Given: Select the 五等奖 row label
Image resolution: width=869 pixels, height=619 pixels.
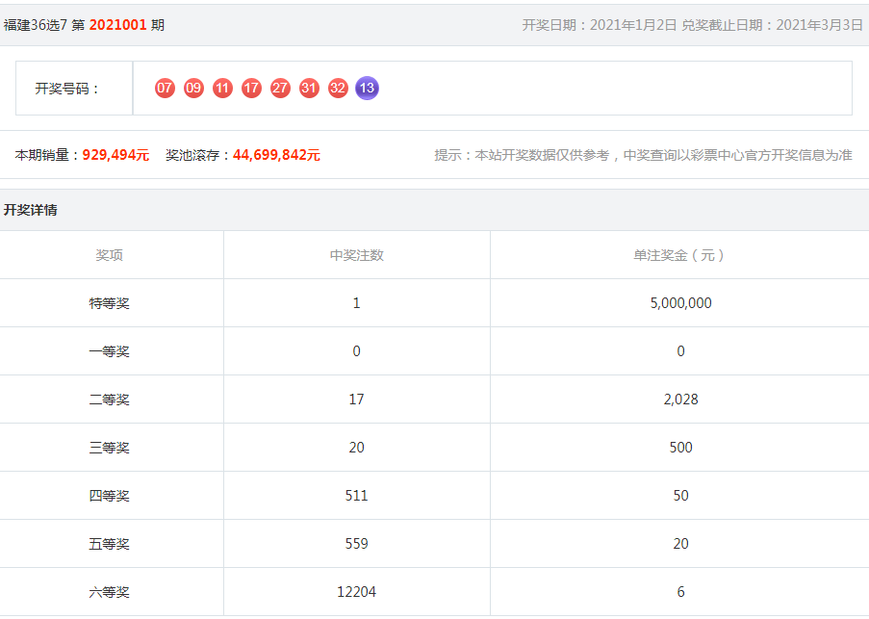Looking at the screenshot, I should (x=109, y=544).
